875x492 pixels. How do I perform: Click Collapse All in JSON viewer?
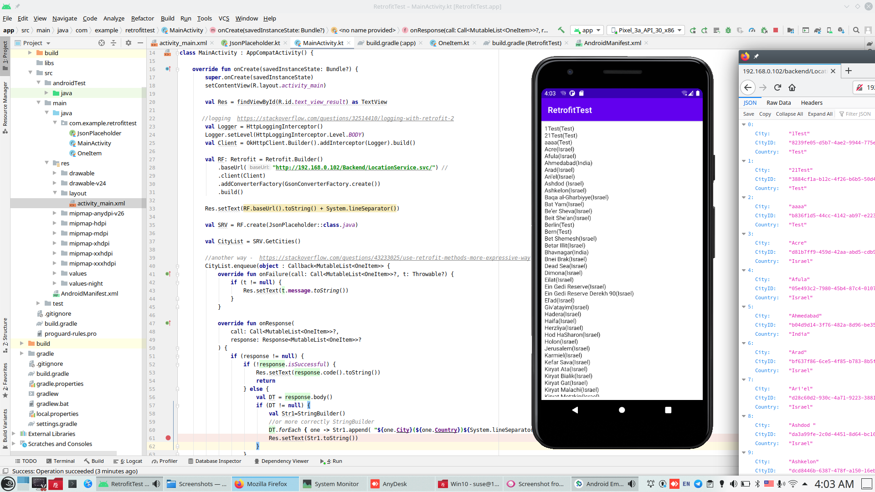789,114
